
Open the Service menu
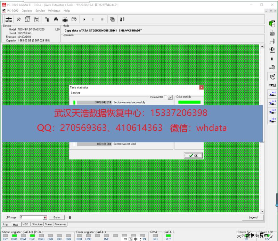(x=40, y=11)
